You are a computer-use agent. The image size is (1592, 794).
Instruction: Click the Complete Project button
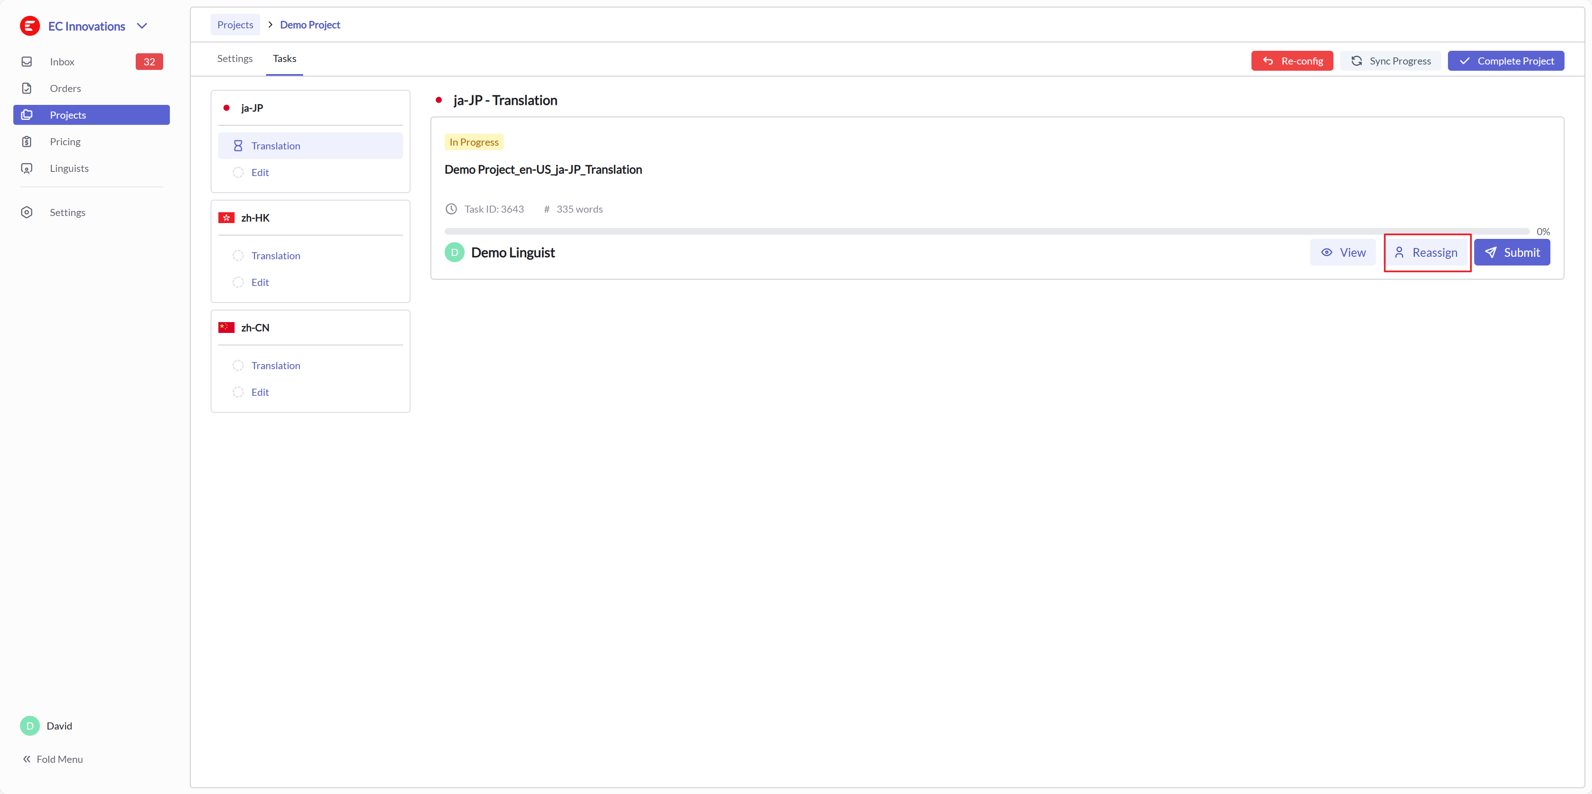tap(1505, 61)
